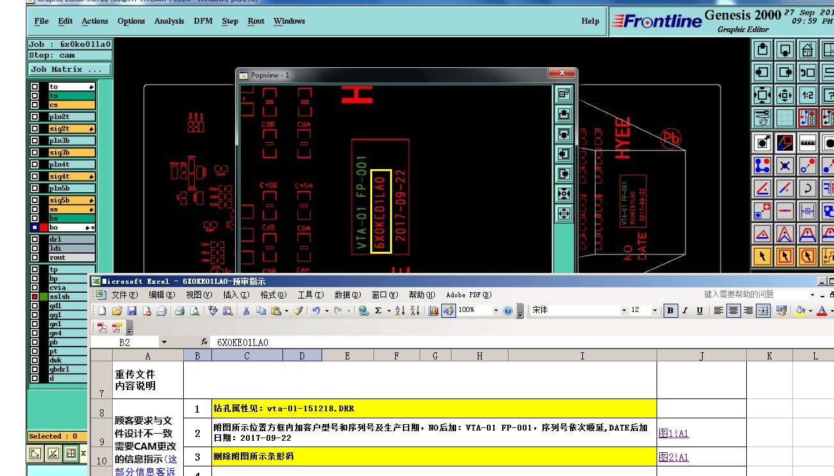The image size is (834, 476).
Task: Open the font size dropdown in Excel
Action: tap(655, 311)
